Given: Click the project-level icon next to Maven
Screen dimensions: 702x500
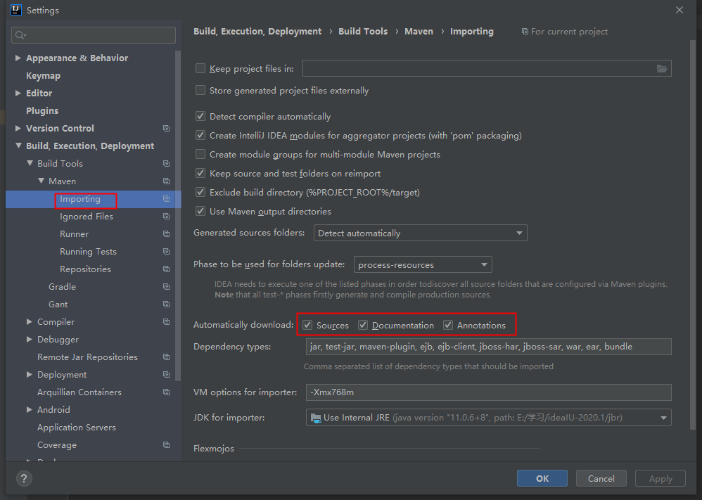Looking at the screenshot, I should (167, 181).
